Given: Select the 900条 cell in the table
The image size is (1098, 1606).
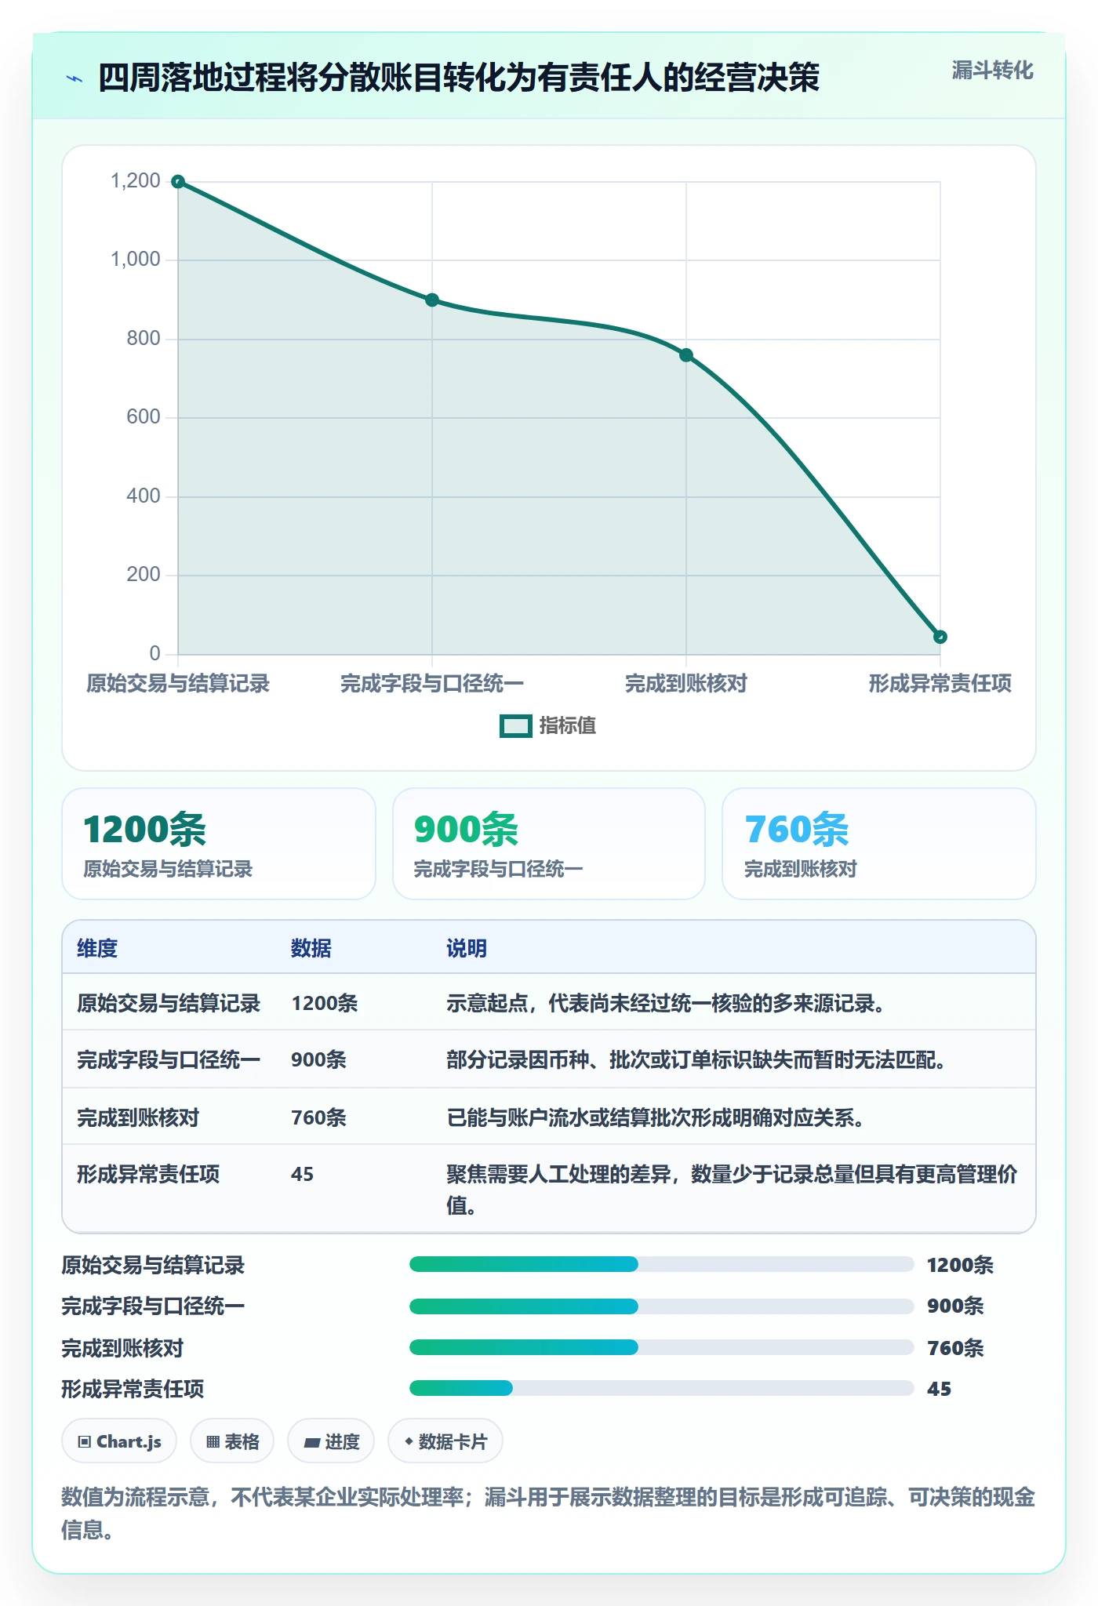Looking at the screenshot, I should (x=318, y=1060).
